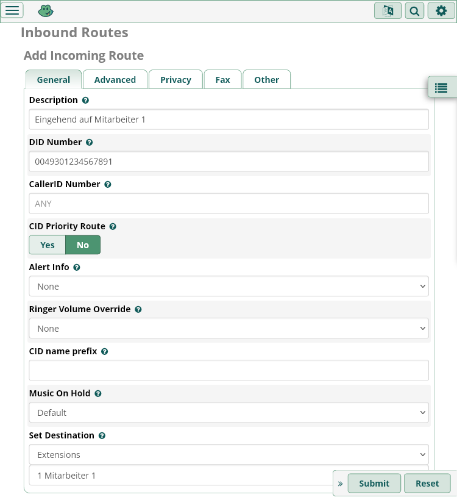The width and height of the screenshot is (457, 500).
Task: Open the settings gear menu
Action: pos(441,11)
